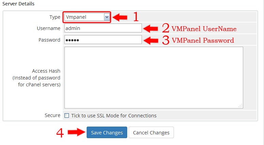Click into the masked Password field

pos(103,40)
